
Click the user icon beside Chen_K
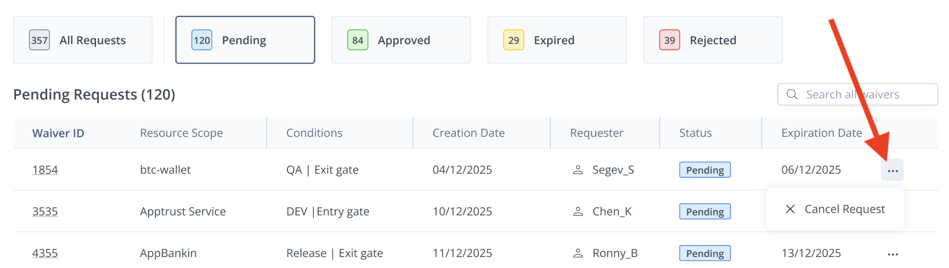click(x=578, y=211)
